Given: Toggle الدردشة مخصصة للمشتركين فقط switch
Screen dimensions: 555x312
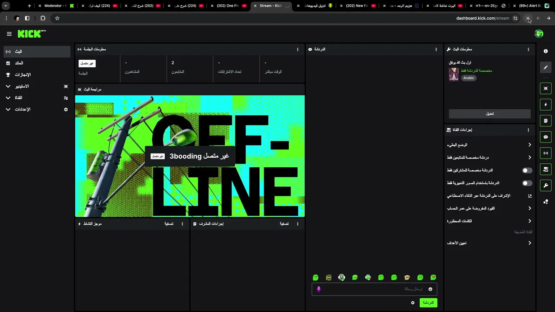Looking at the screenshot, I should (527, 171).
